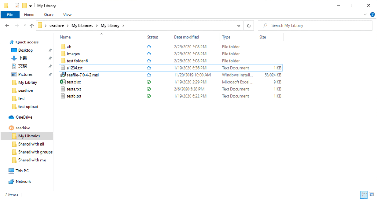Click the test.xlsx Excel file icon

coord(63,82)
